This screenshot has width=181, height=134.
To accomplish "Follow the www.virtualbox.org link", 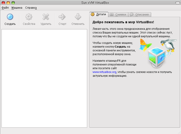I will [104, 72].
